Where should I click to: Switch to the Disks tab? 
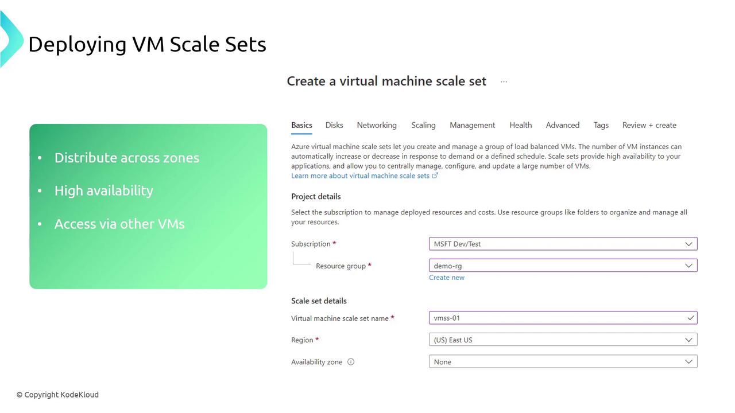(x=334, y=125)
